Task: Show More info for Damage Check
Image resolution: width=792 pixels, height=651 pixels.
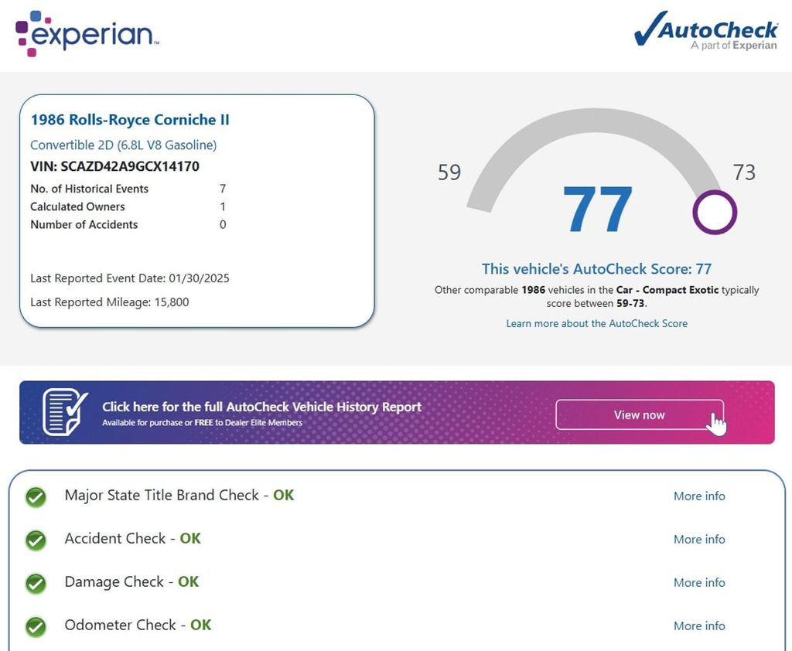Action: click(699, 583)
